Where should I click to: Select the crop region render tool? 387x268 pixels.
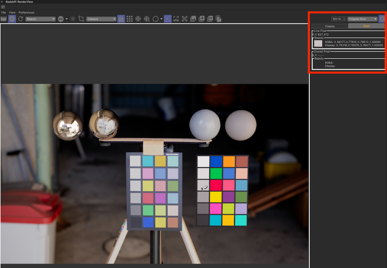pos(81,19)
